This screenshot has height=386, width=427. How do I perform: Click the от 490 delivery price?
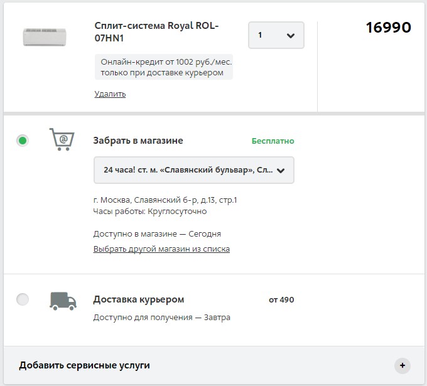tap(281, 300)
